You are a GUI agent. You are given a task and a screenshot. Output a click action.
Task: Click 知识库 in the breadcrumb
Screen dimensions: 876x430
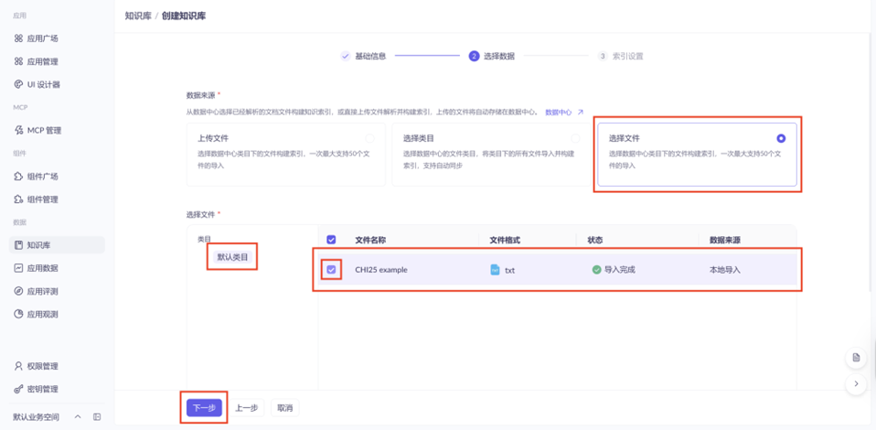136,16
